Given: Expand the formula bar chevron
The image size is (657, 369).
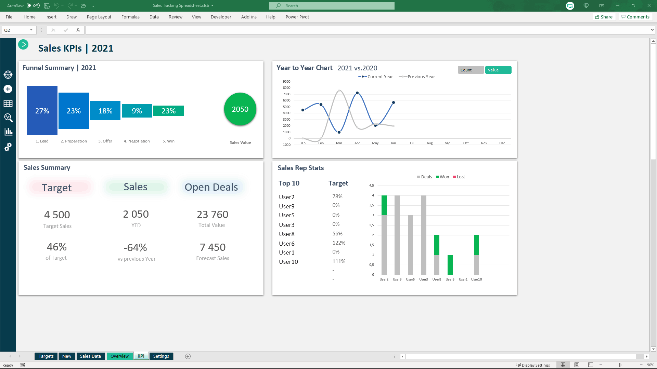Looking at the screenshot, I should point(652,30).
